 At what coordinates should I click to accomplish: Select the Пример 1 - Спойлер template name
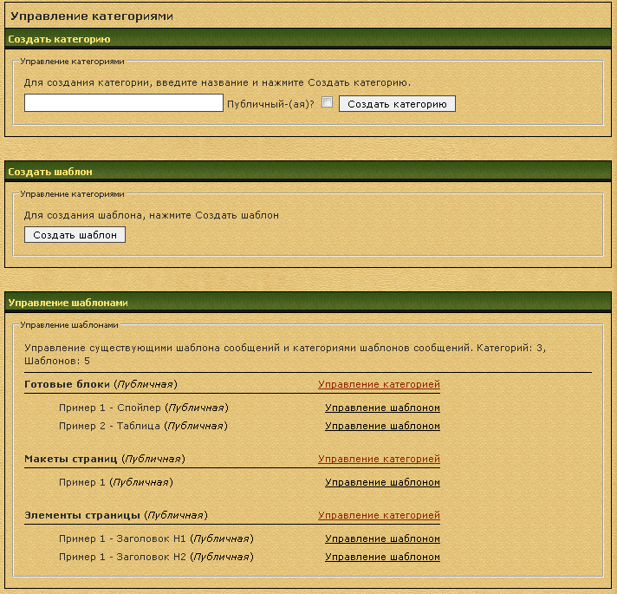tap(110, 408)
